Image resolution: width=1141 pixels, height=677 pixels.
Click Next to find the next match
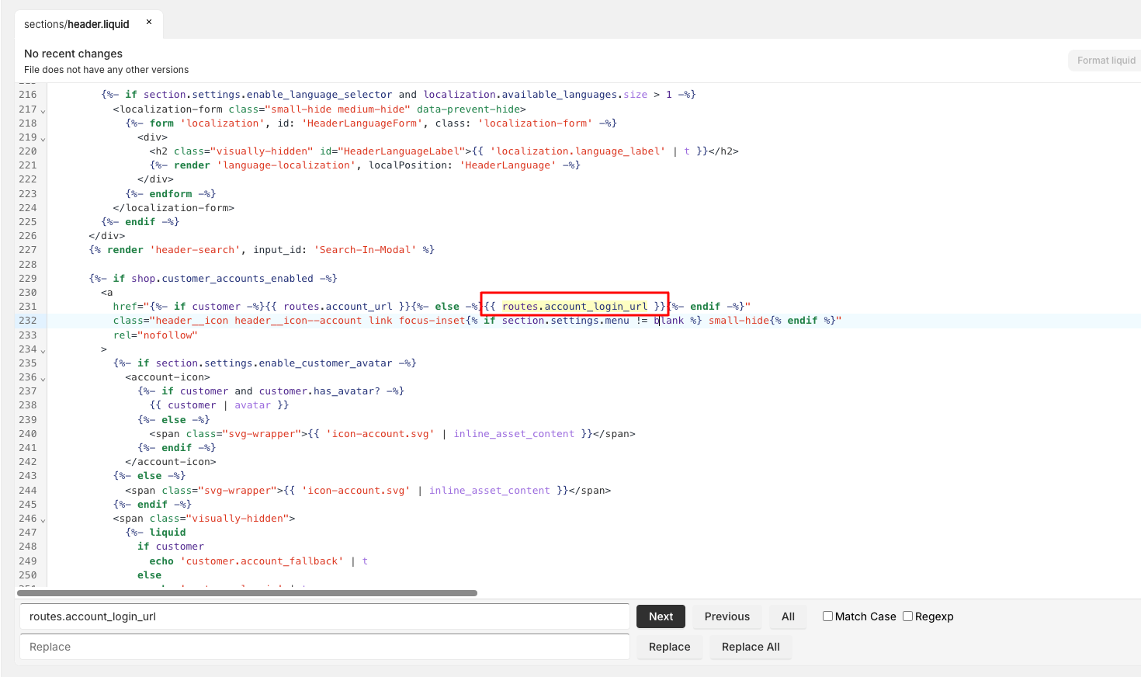coord(661,616)
